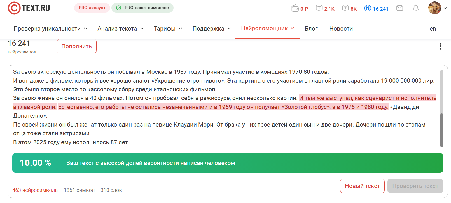Open the messages envelope icon
This screenshot has width=451, height=203.
click(x=400, y=8)
